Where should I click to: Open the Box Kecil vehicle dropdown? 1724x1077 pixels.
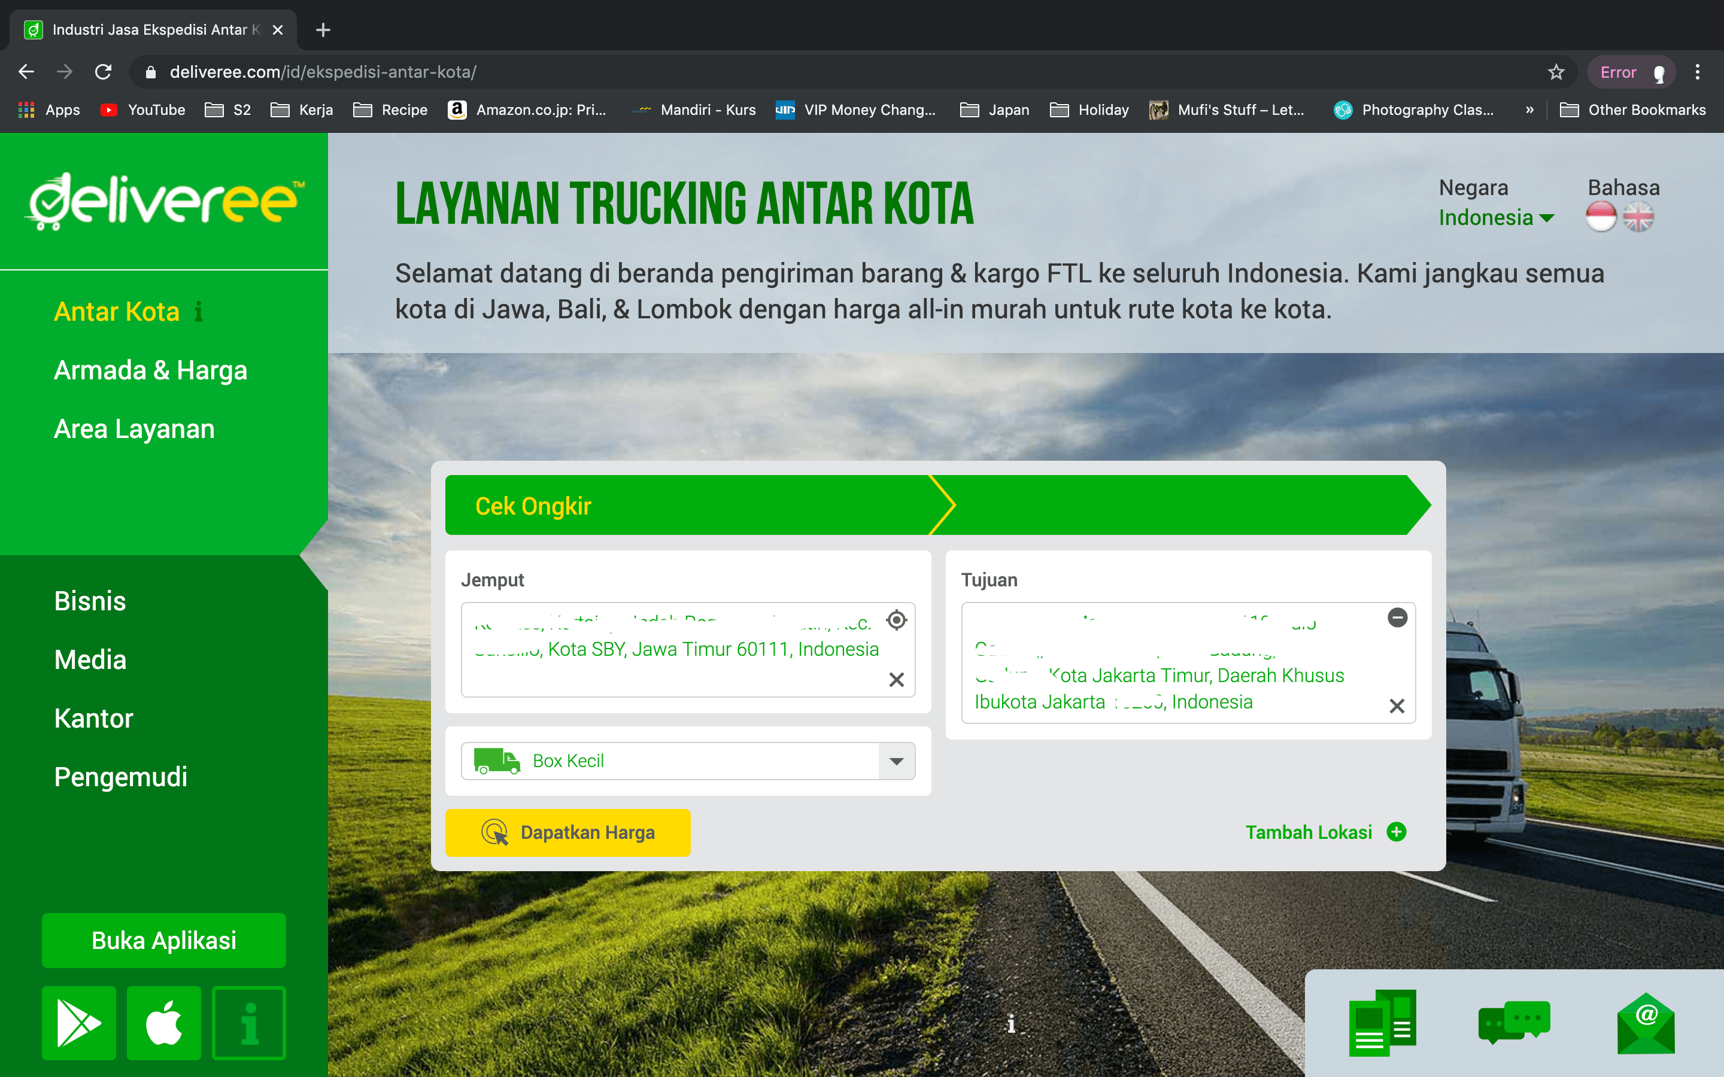(896, 760)
